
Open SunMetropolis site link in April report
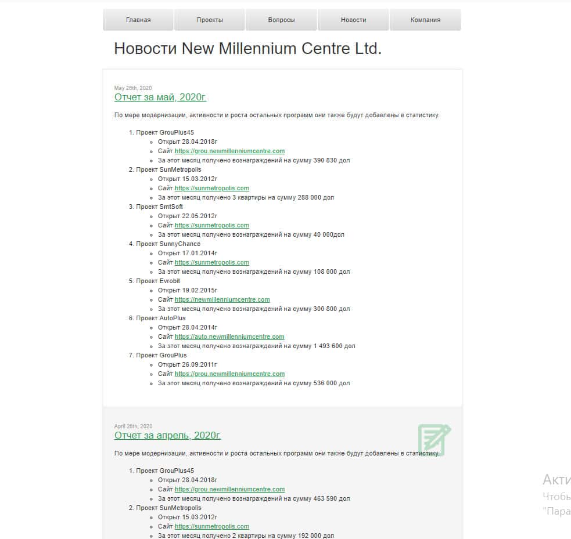[x=212, y=526]
